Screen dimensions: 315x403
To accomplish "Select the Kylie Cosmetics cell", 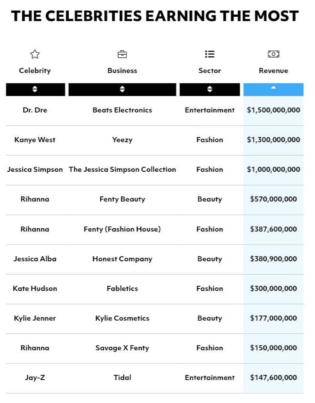I will (x=122, y=318).
